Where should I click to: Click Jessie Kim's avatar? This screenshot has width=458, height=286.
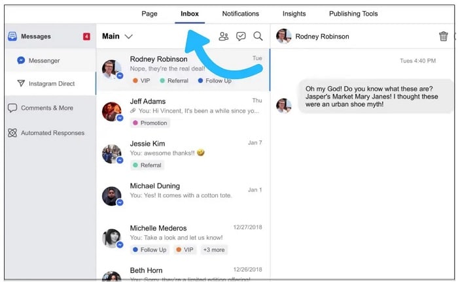point(111,154)
